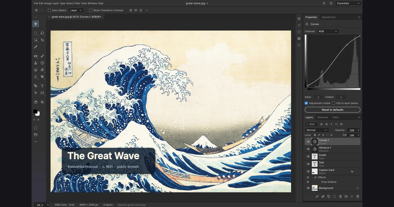Open the Essentials workspace dropdown
Viewport: 394px width, 207px height.
pos(348,3)
